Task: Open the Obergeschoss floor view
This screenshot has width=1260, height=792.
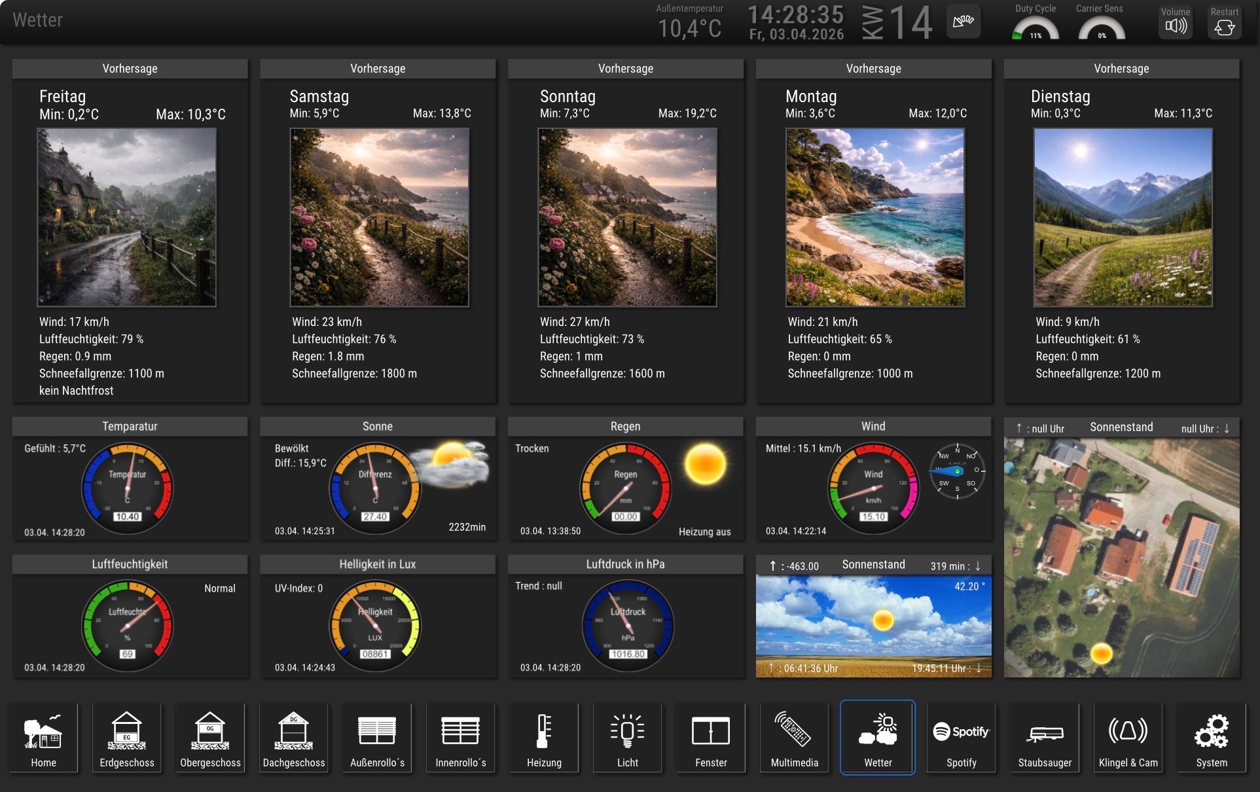Action: pyautogui.click(x=210, y=738)
